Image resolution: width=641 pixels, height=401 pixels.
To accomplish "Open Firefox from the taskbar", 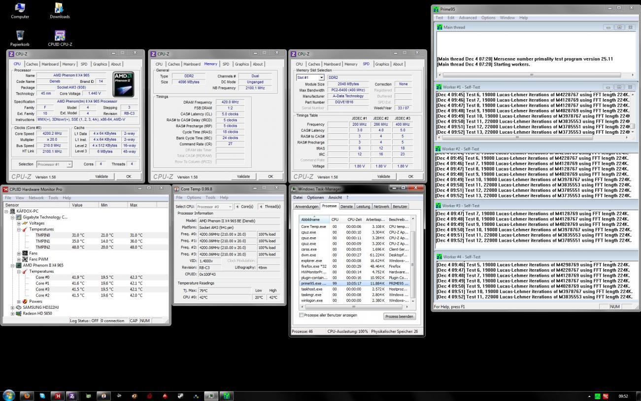I will [x=27, y=396].
